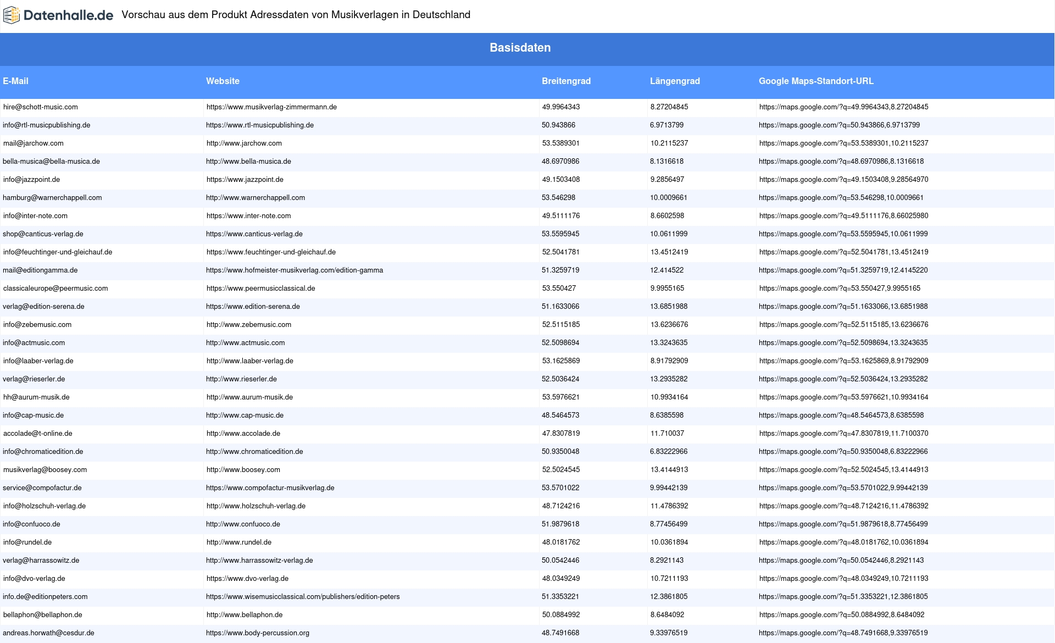Select email info@dvo-verlag.de
This screenshot has width=1055, height=643.
pos(34,579)
